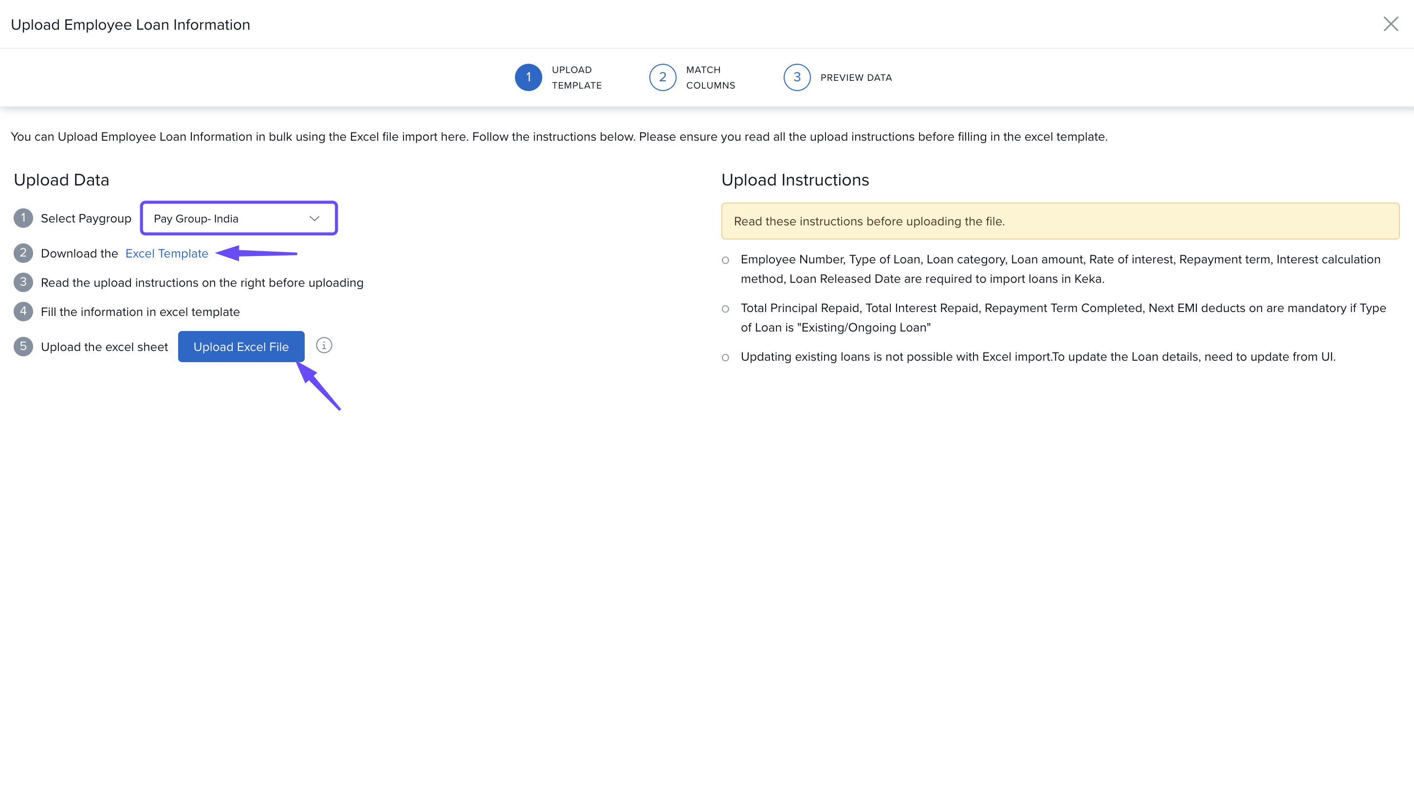Open the Pay Group- India dropdown

238,219
